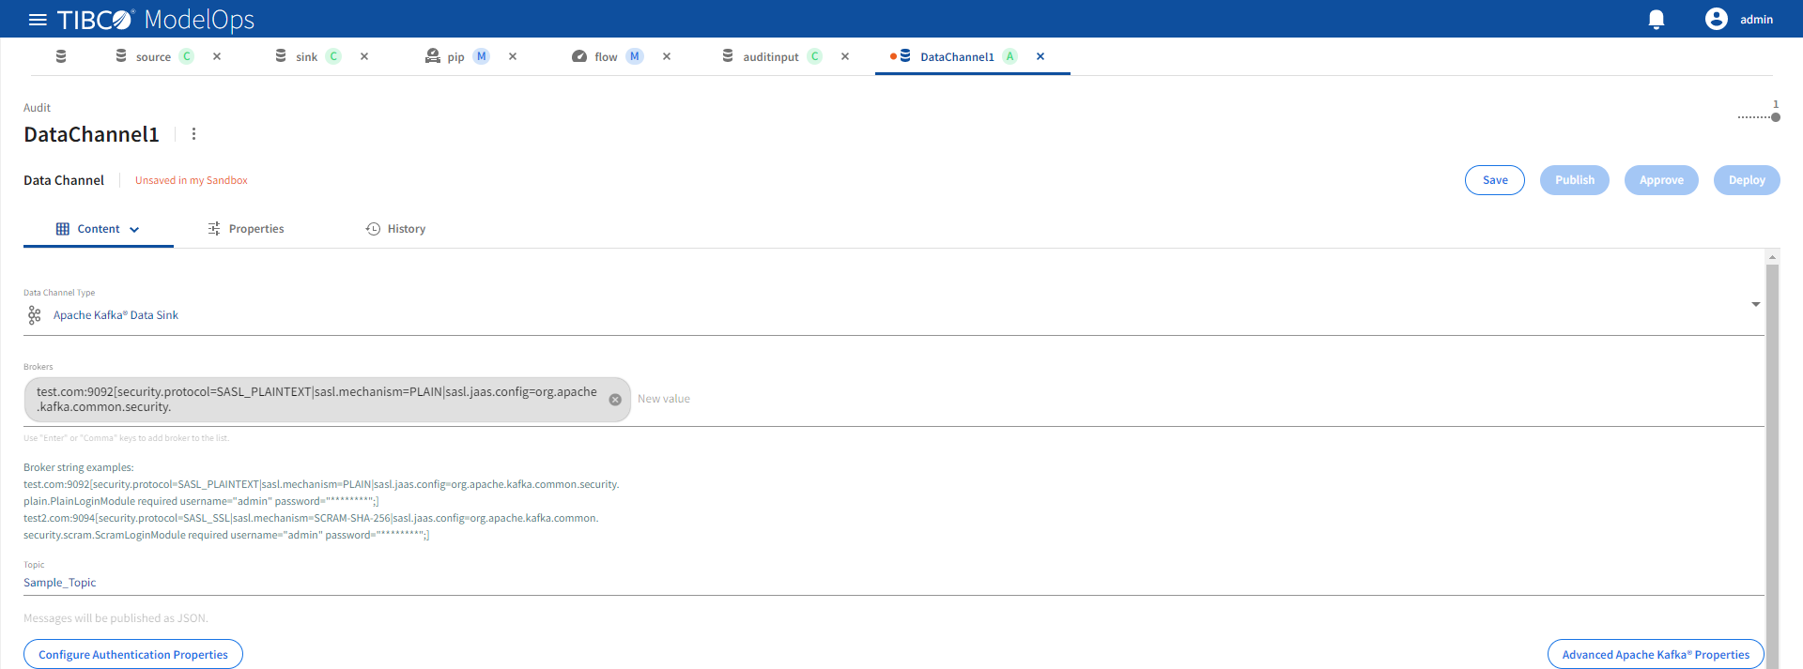Open the hamburger navigation menu

point(38,19)
